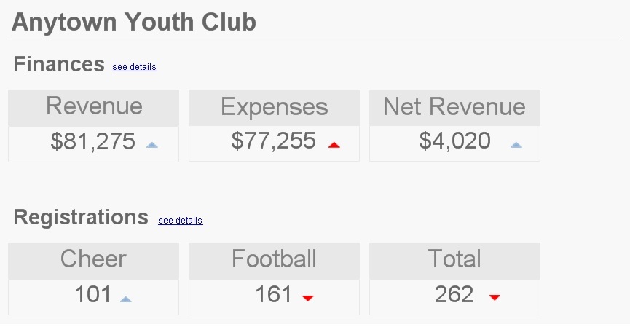Select the Revenue tile header
The image size is (630, 335).
[x=94, y=107]
